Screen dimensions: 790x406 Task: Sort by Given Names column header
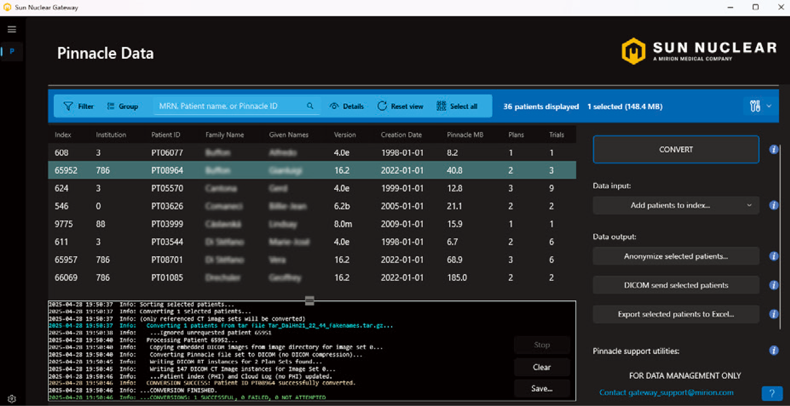click(289, 135)
